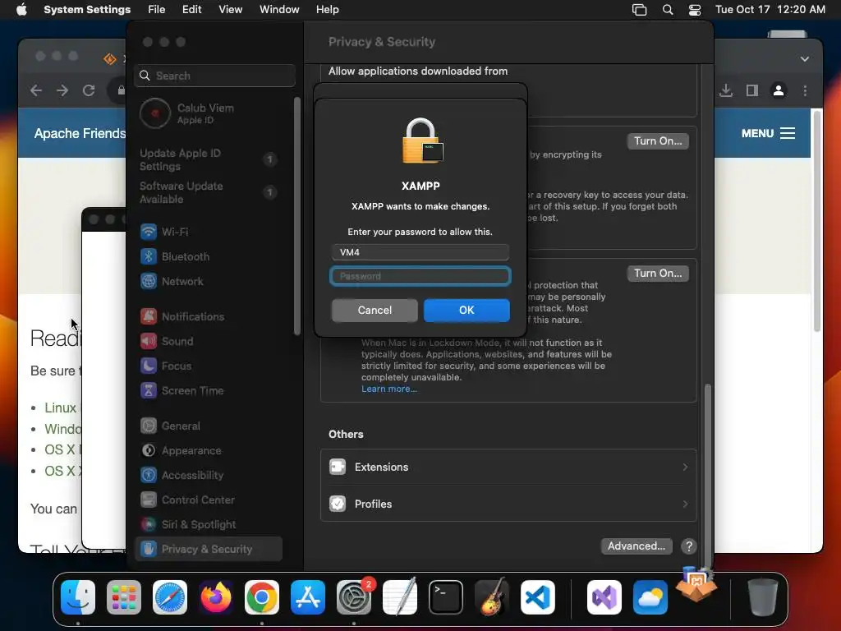Expand Chrome tab search chevron
The image size is (841, 631).
[805, 59]
